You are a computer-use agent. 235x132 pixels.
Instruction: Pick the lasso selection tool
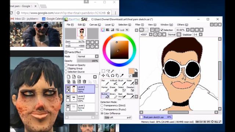pos(108,71)
